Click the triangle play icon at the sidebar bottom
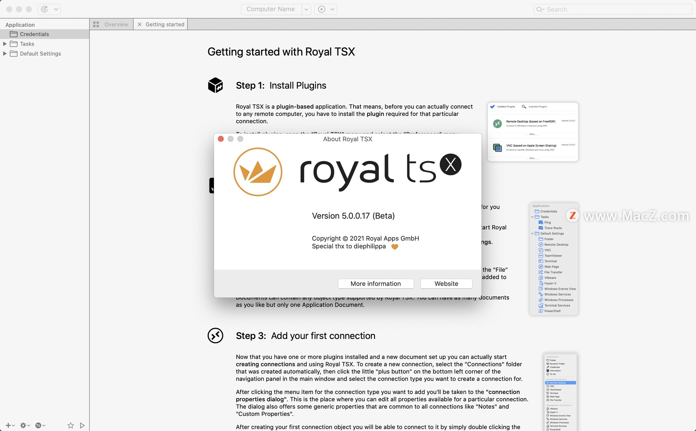Viewport: 696px width, 431px height. coord(82,425)
